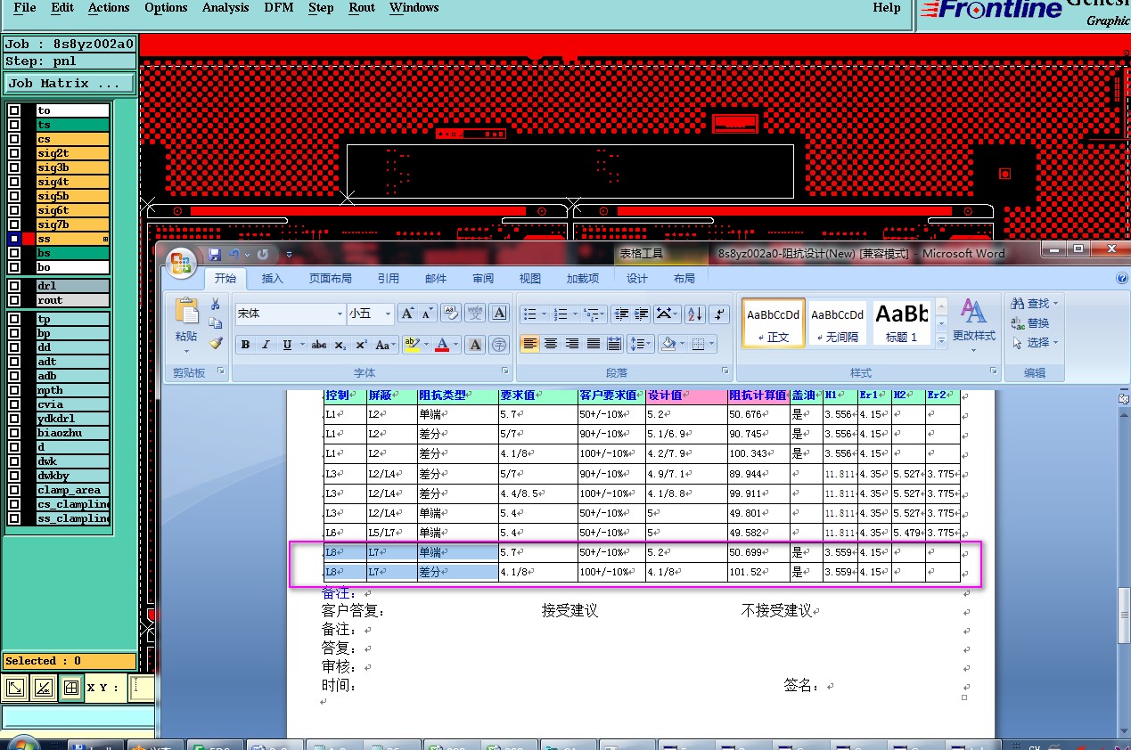Expand font color dropdown arrow
The width and height of the screenshot is (1131, 750).
pos(455,345)
